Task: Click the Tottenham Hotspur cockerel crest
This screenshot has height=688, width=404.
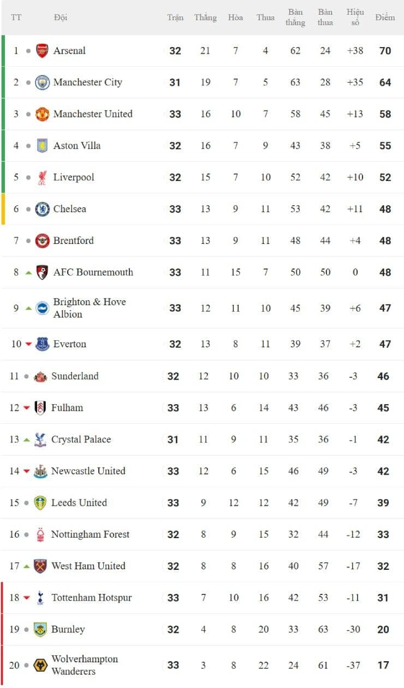Action: tap(40, 598)
